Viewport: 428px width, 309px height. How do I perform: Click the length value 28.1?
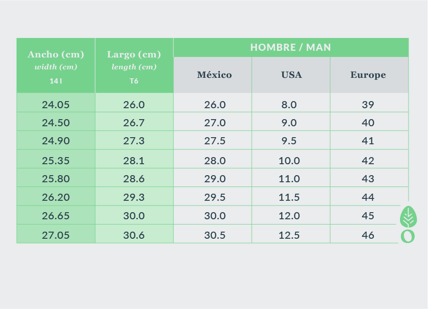tap(134, 161)
